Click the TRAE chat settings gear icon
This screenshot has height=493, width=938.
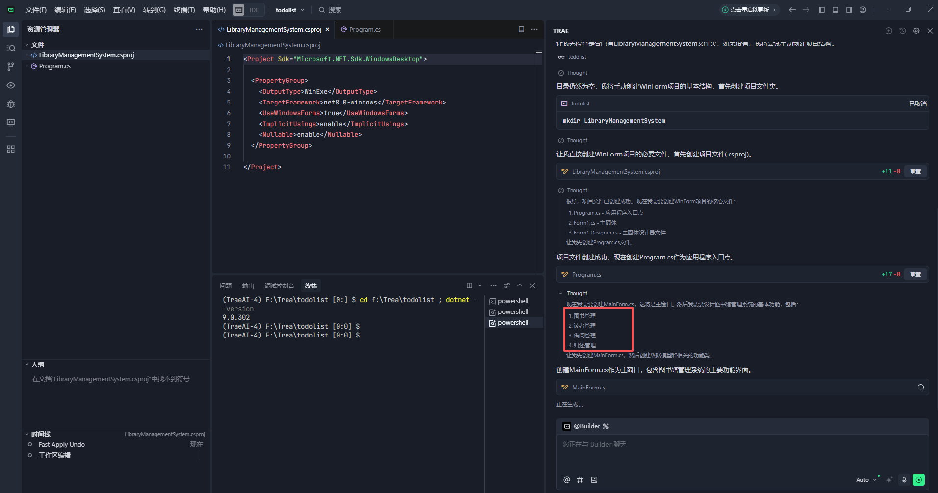(x=916, y=31)
